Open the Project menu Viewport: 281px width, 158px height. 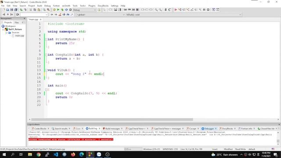pos(31,6)
